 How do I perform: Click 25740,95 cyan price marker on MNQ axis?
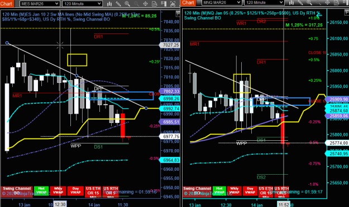coord(337,154)
